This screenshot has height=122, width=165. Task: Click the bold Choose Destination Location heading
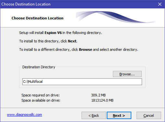pos(38,18)
